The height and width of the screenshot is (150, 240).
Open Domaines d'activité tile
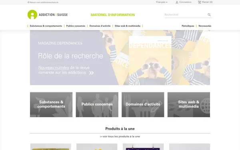pos(143,104)
